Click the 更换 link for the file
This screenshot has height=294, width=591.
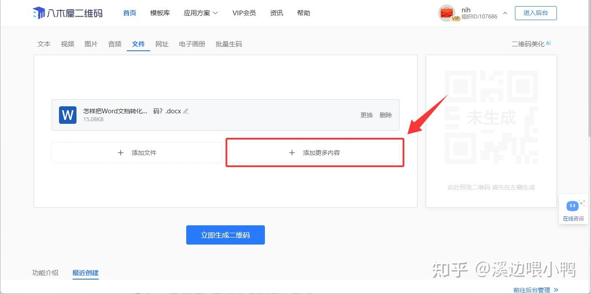366,115
